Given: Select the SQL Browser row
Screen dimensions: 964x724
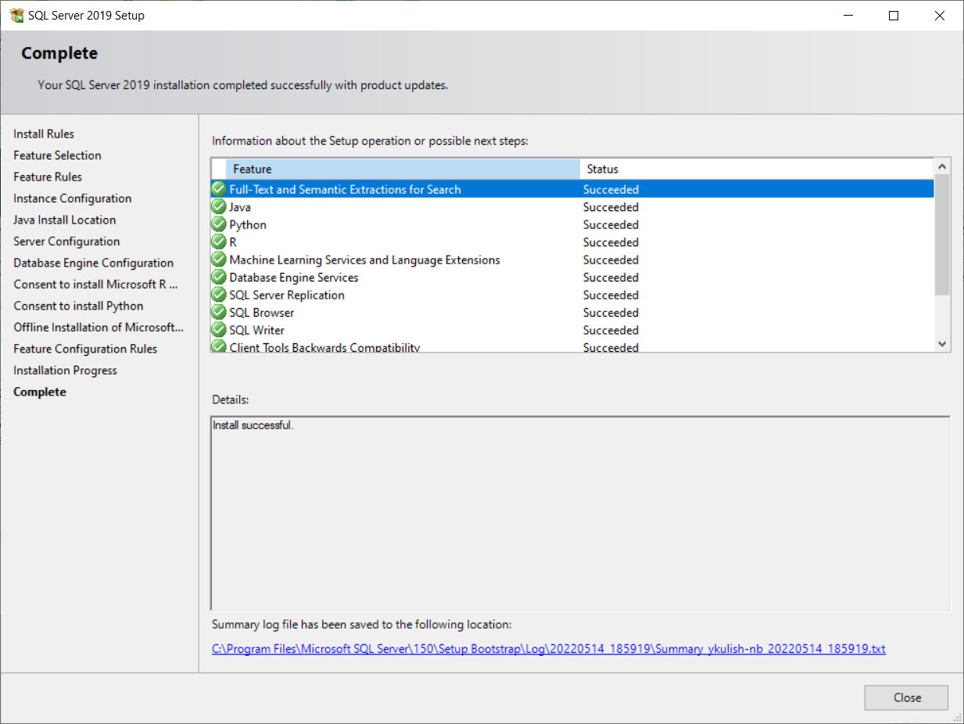Looking at the screenshot, I should (572, 313).
